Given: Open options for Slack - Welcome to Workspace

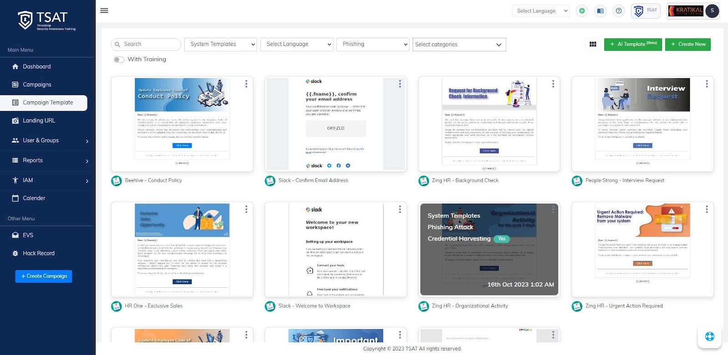Looking at the screenshot, I should 400,209.
